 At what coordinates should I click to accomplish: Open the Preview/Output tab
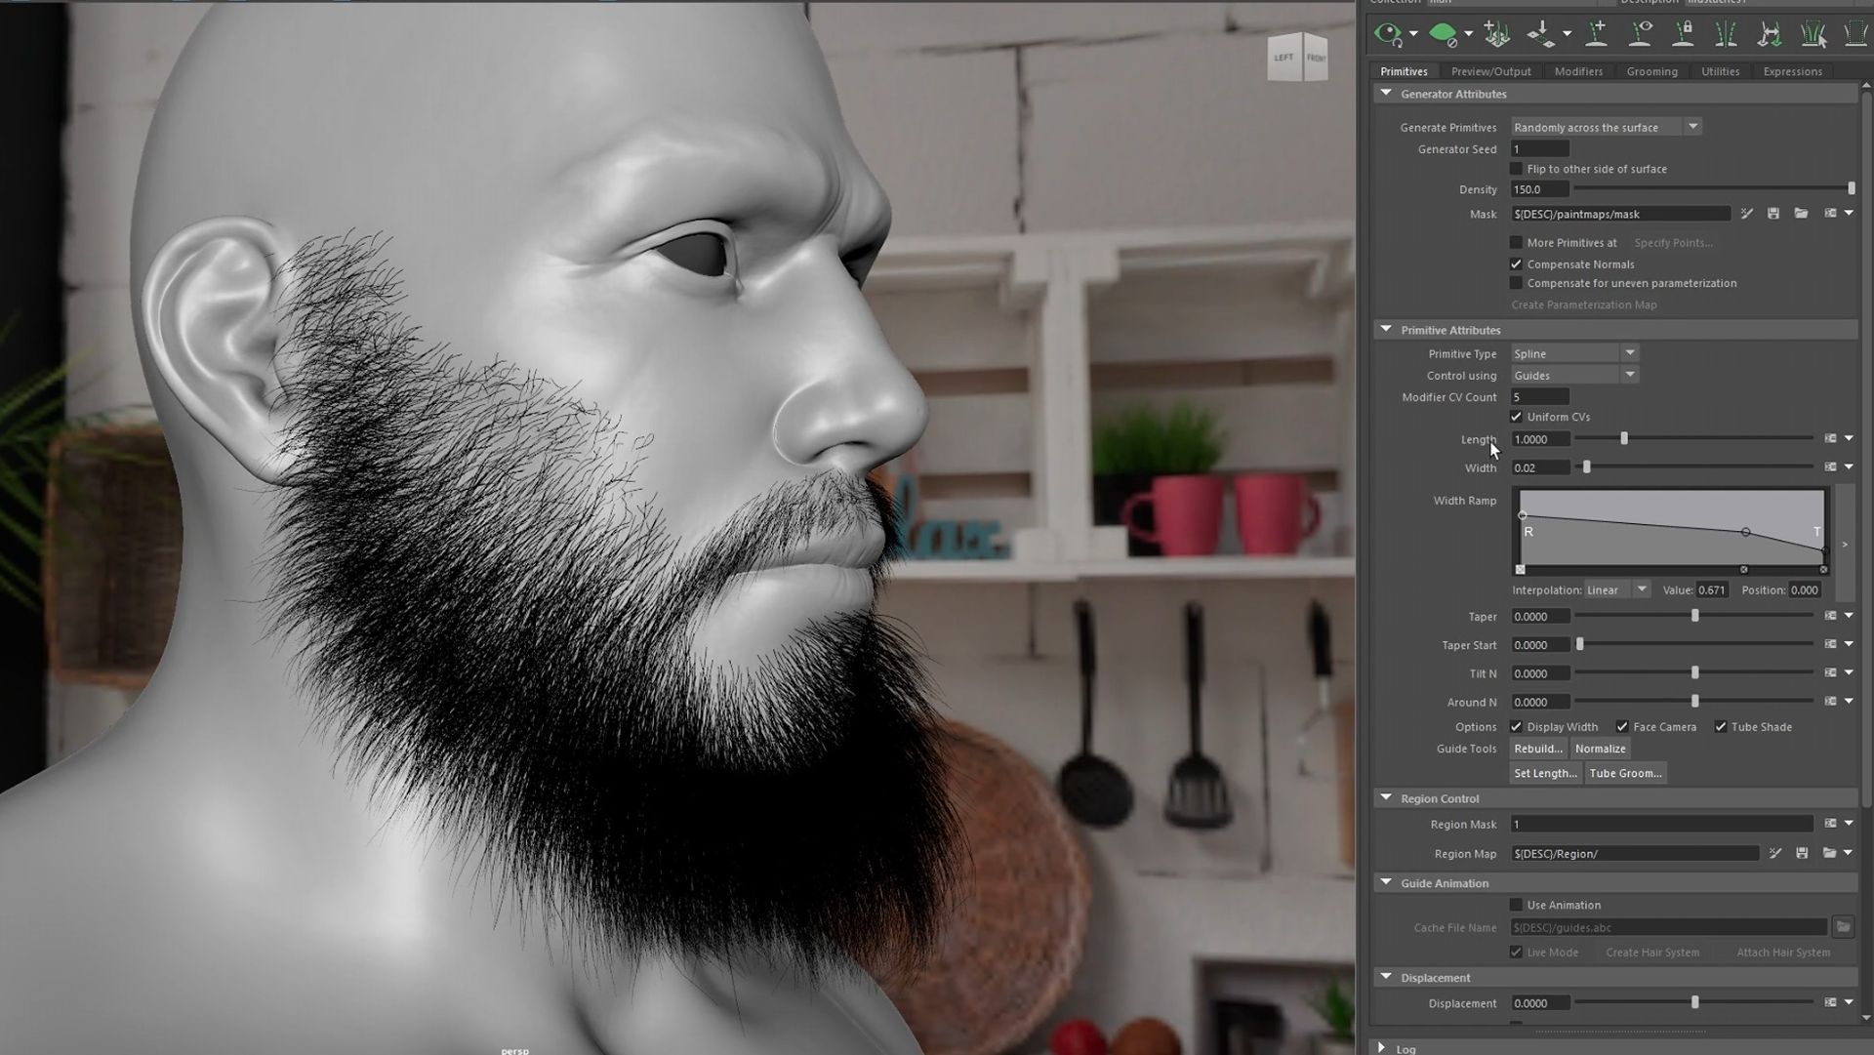1490,70
